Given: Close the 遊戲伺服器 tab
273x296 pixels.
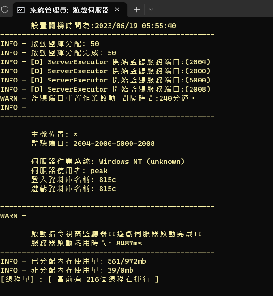Looking at the screenshot, I should pyautogui.click(x=117, y=10).
